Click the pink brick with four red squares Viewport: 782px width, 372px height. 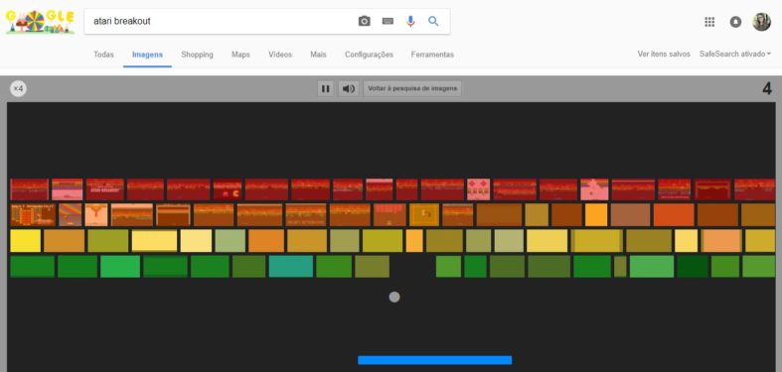(x=478, y=189)
